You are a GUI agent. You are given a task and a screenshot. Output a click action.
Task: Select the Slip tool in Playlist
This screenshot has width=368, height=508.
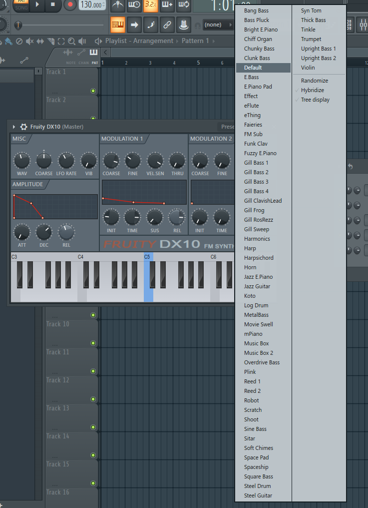(x=40, y=41)
